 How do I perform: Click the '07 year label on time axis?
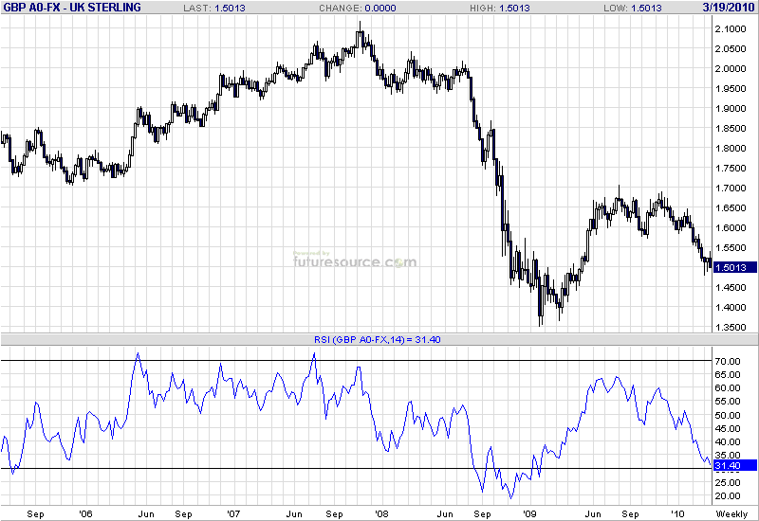pyautogui.click(x=233, y=513)
